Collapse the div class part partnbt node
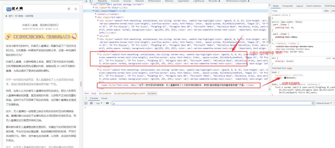 click(x=91, y=4)
